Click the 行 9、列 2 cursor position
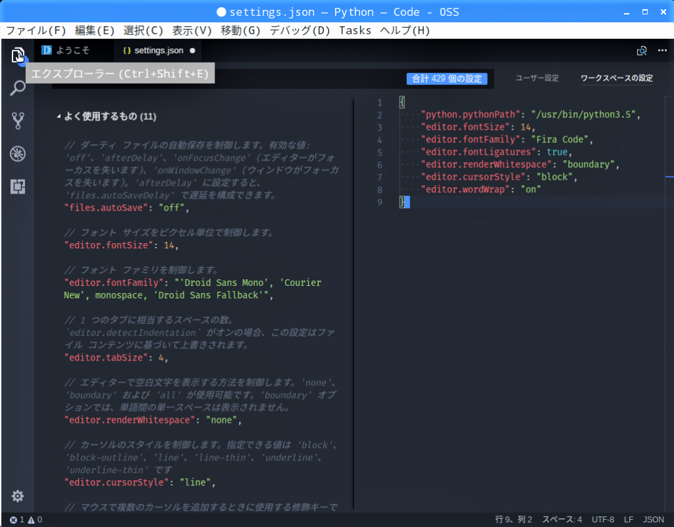674x527 pixels. [x=513, y=520]
